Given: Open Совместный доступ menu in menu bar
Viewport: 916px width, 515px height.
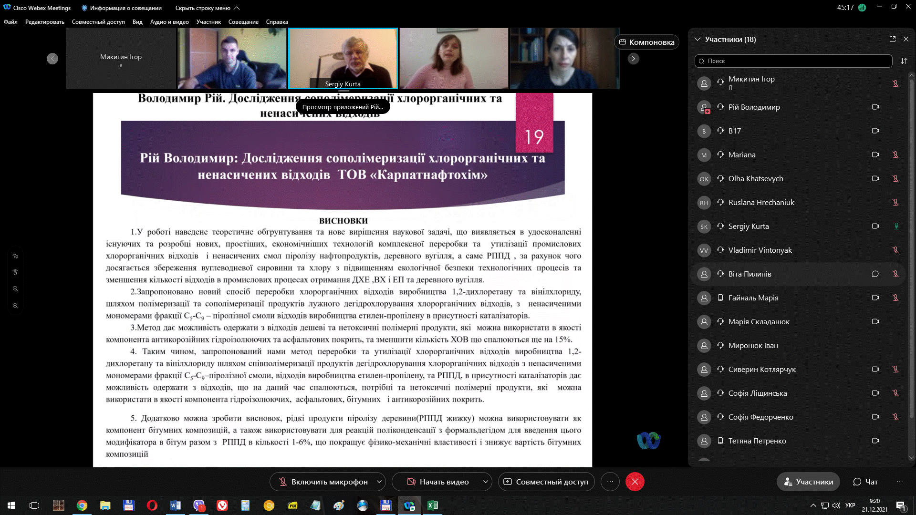Looking at the screenshot, I should click(98, 22).
